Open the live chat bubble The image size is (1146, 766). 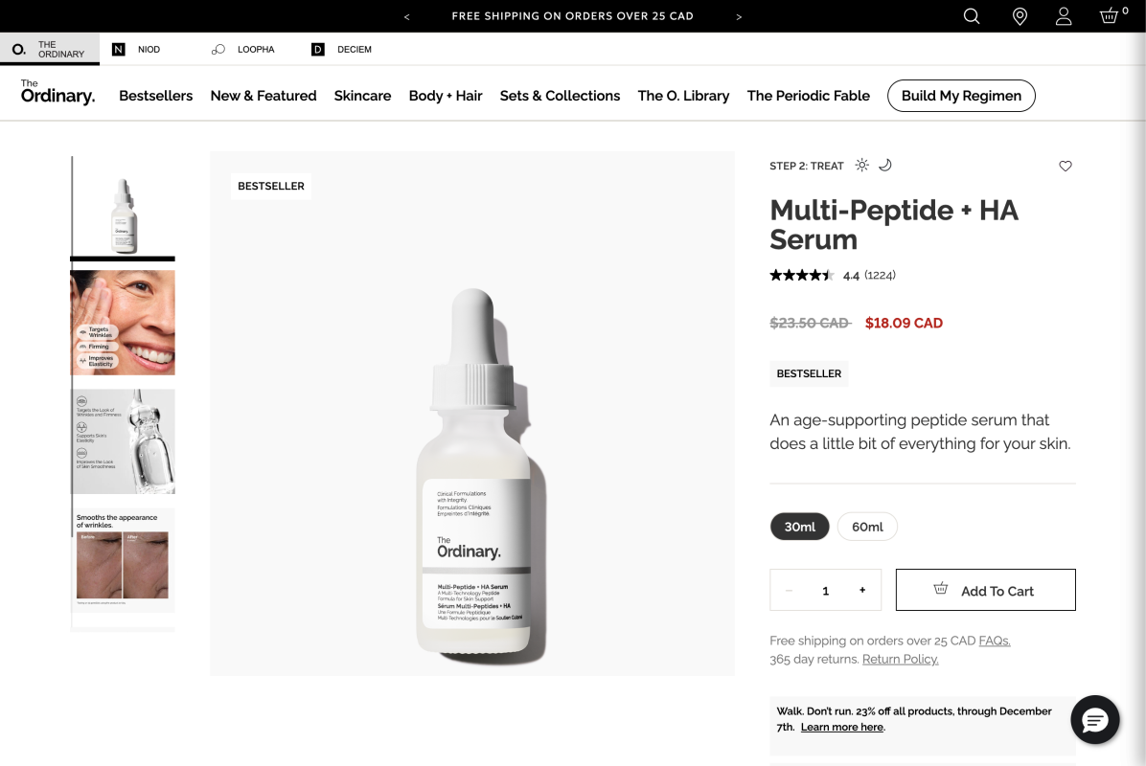click(1095, 719)
